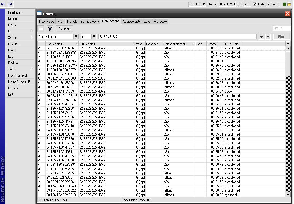Add a filter row with plus button
This screenshot has height=204, width=294.
(261, 36)
